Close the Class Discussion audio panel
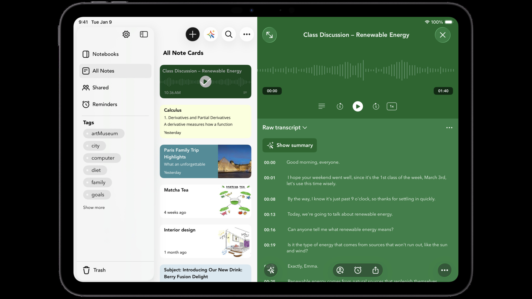The height and width of the screenshot is (299, 532). click(x=443, y=35)
